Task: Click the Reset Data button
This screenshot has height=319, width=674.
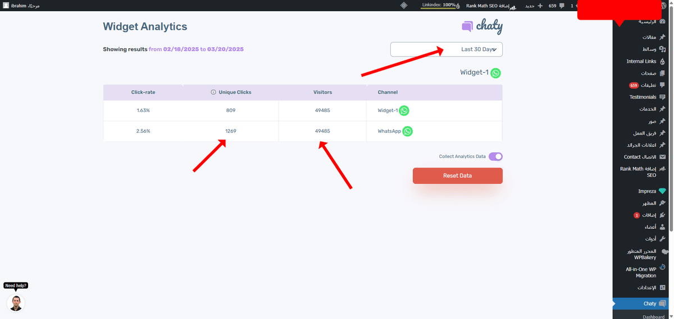Action: click(458, 175)
